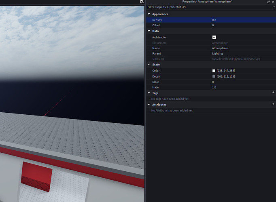Toggle the Archivable checkbox
Viewport: 276px width, 202px height.
(214, 37)
